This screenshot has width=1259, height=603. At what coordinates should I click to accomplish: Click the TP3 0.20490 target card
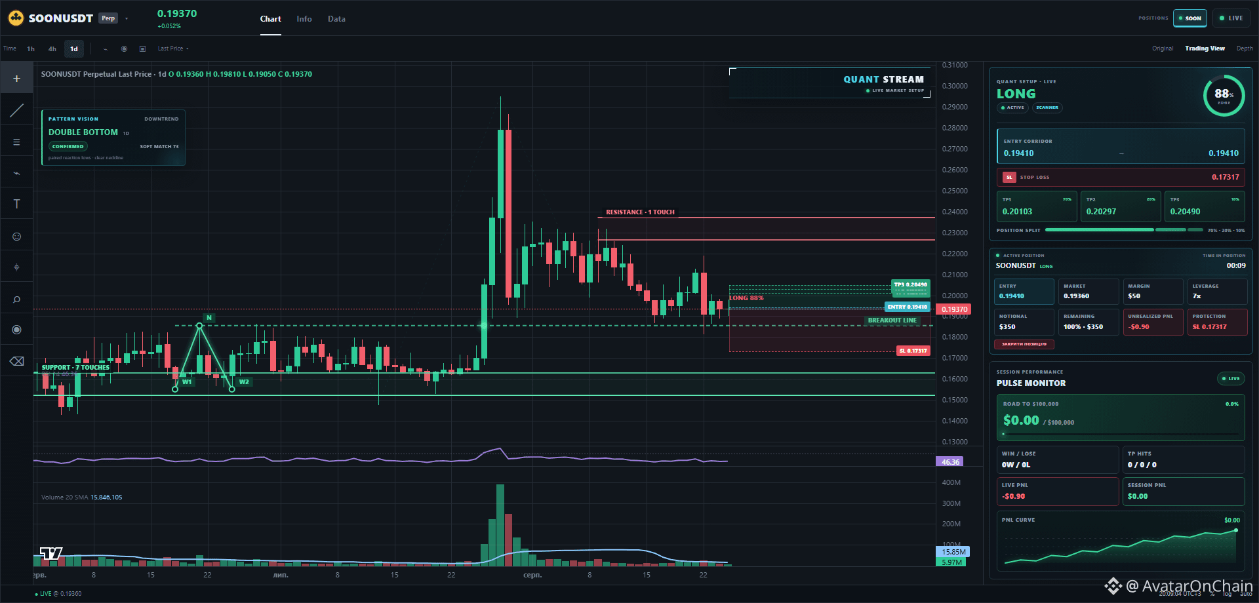(x=1205, y=206)
